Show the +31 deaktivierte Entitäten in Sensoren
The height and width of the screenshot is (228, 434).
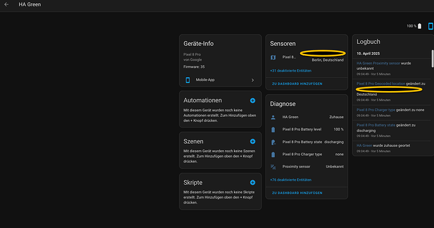pos(291,71)
